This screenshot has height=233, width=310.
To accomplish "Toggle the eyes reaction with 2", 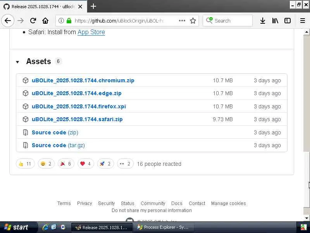I will (125, 163).
